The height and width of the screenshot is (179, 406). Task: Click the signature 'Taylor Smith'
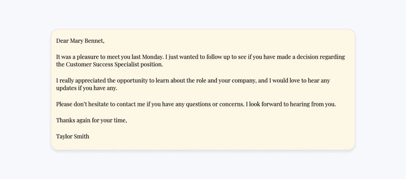(x=73, y=137)
